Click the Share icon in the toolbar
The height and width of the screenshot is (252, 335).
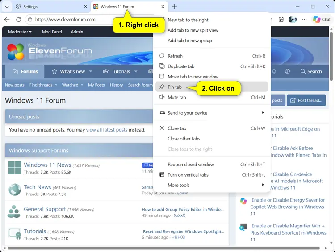click(x=281, y=20)
